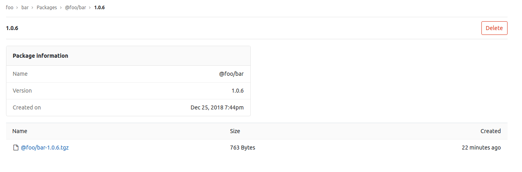Click the Name column header in files table
This screenshot has height=172, width=522.
click(x=20, y=131)
